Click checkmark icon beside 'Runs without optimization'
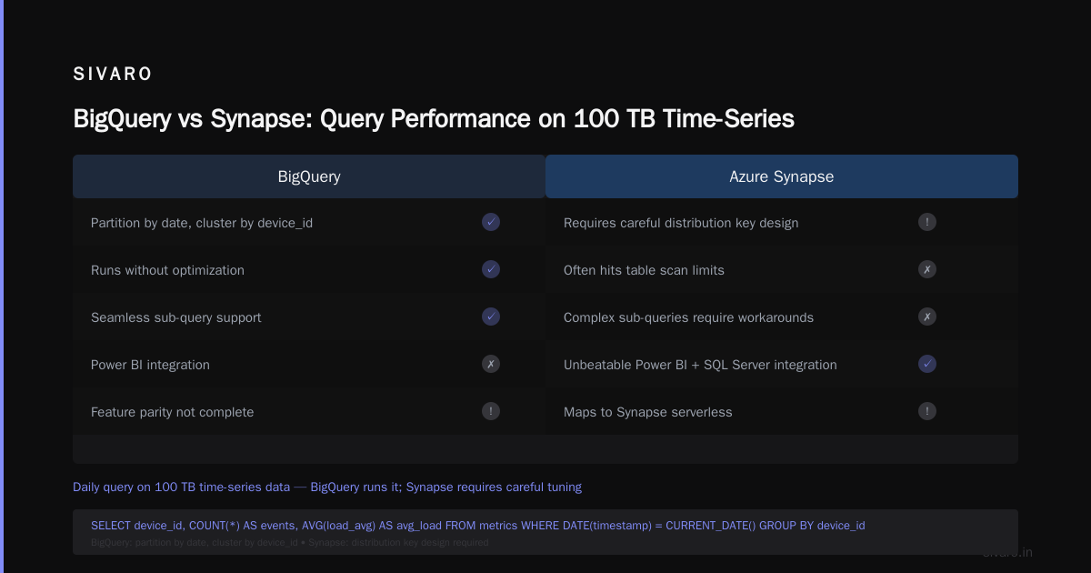 click(x=491, y=269)
